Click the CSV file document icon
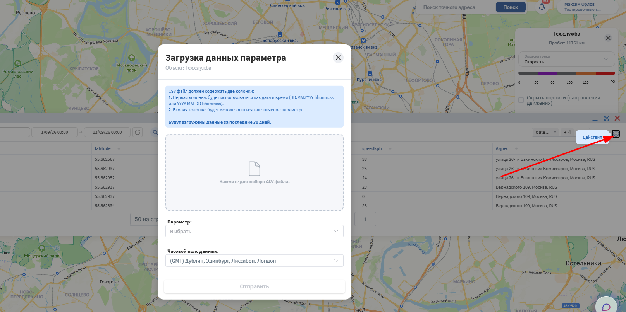The image size is (626, 312). point(254,169)
